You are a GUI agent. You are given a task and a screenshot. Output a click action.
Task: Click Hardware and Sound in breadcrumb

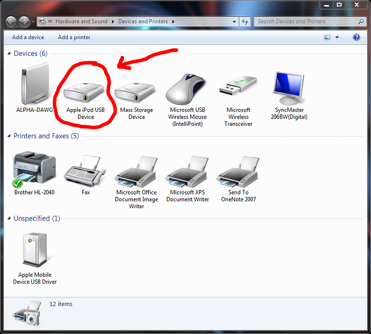point(82,22)
